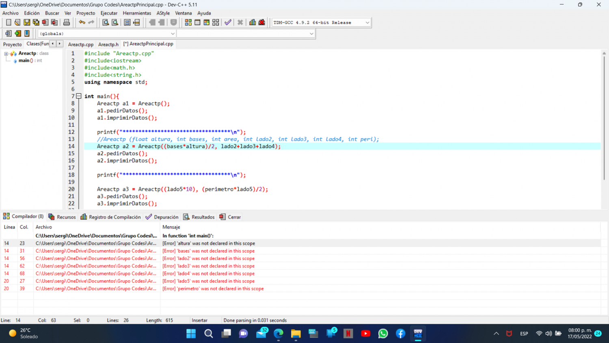Click the Close file toolbar icon

pyautogui.click(x=45, y=22)
